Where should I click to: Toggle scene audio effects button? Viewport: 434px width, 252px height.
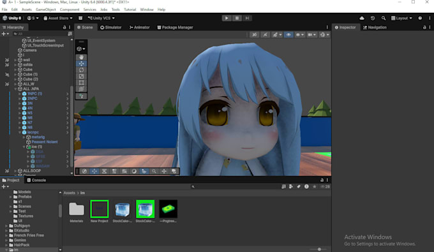point(265,34)
